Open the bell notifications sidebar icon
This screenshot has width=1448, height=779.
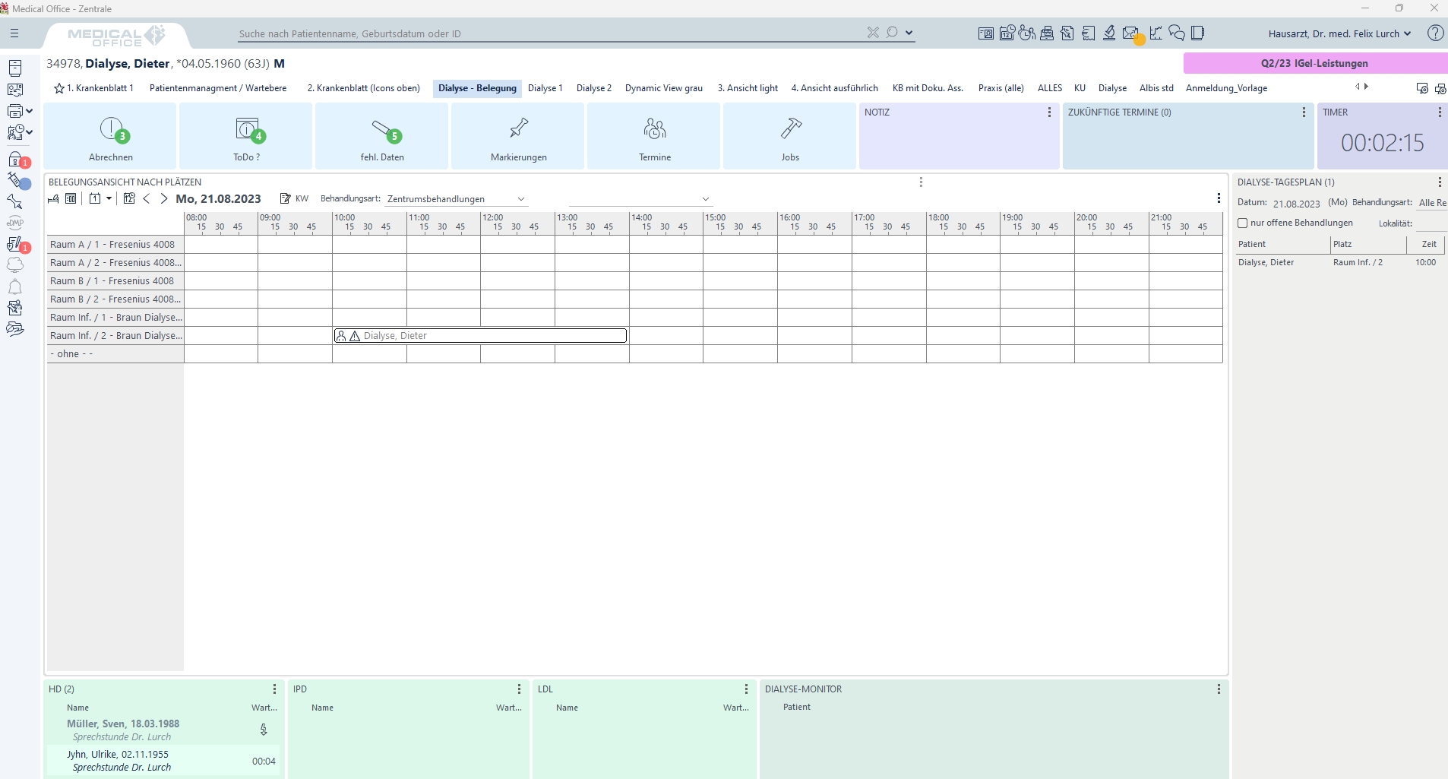pos(15,287)
